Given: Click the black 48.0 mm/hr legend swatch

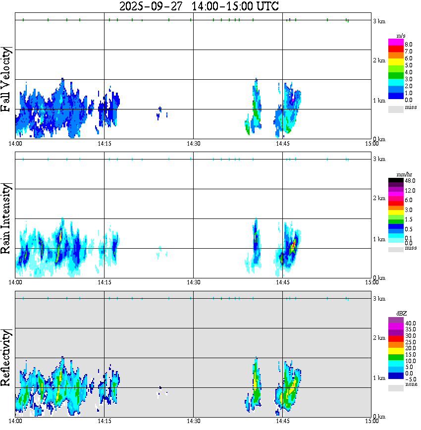Looking at the screenshot, I should 396,180.
